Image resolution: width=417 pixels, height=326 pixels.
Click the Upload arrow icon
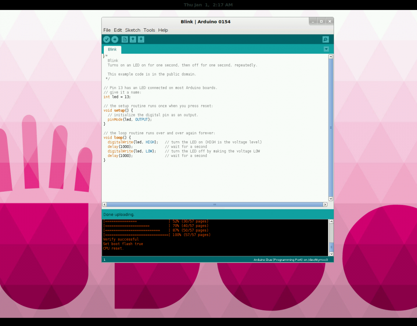[x=115, y=40]
